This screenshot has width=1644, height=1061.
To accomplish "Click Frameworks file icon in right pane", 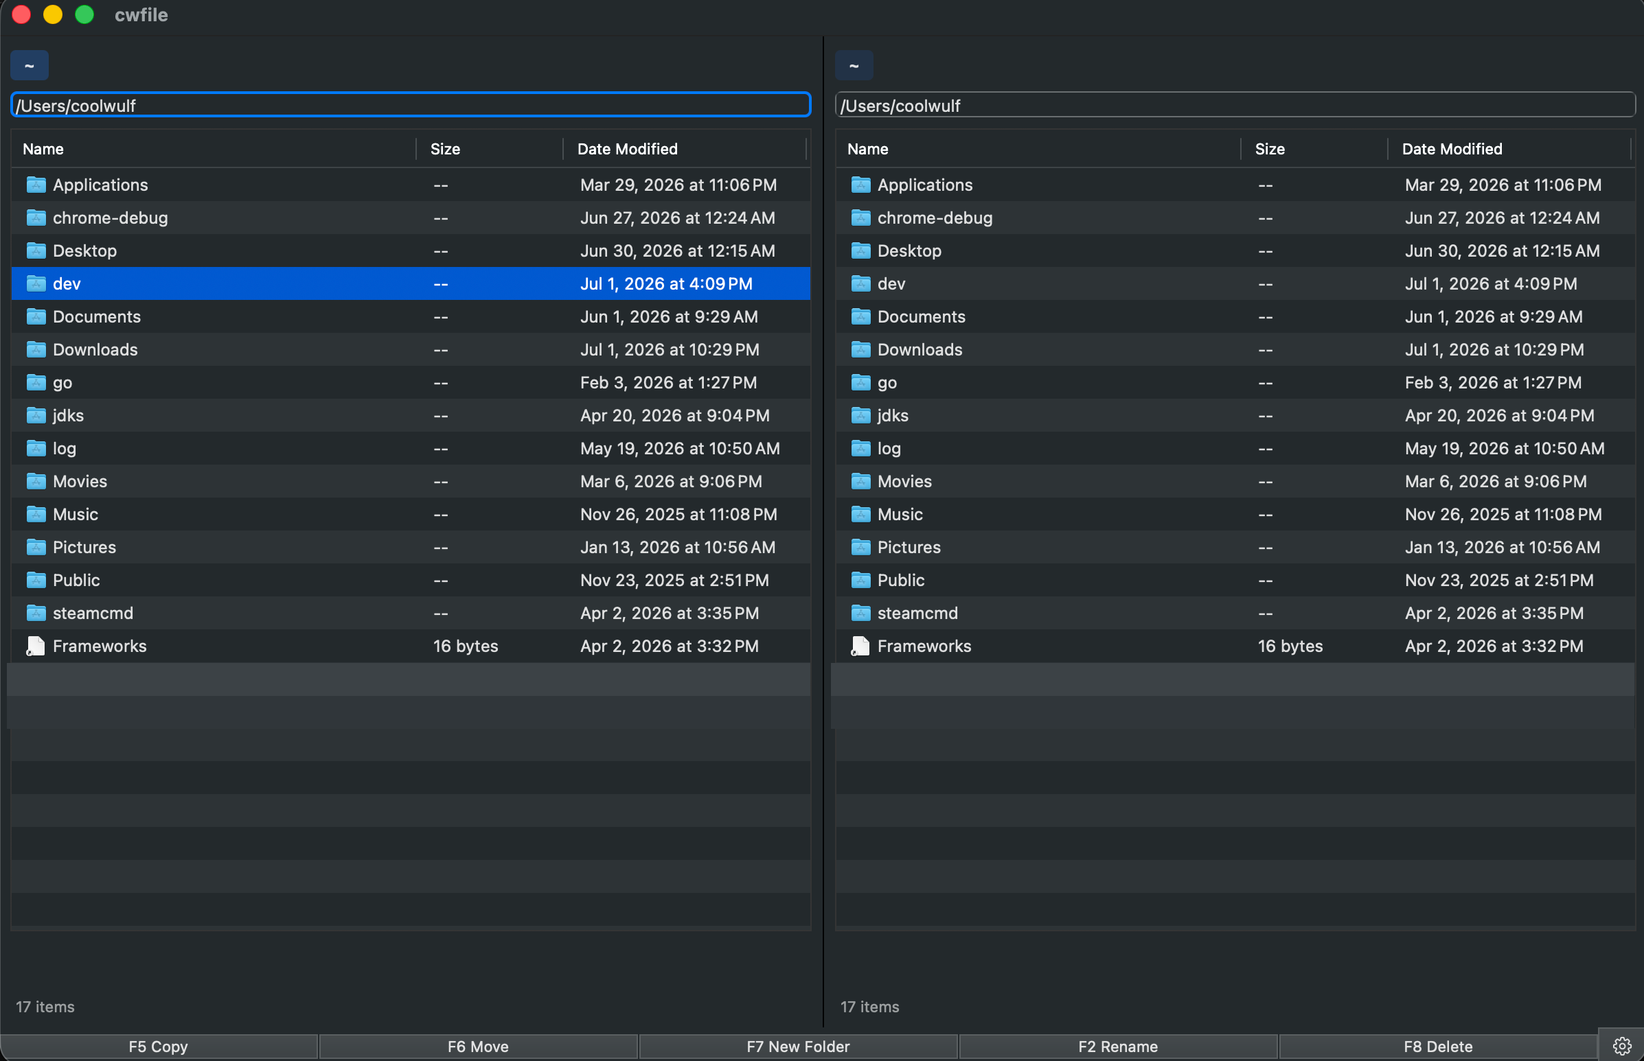I will pyautogui.click(x=860, y=646).
